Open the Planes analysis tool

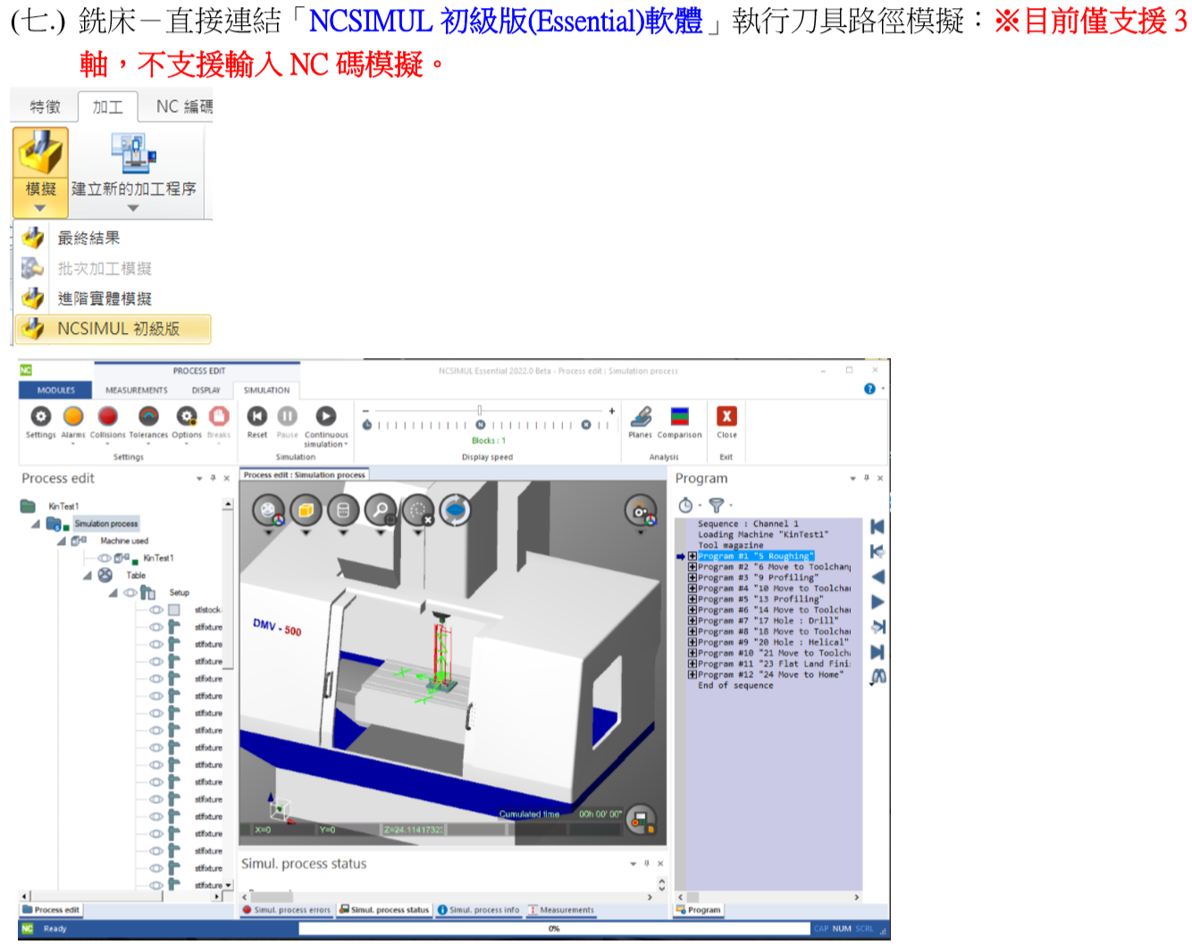pyautogui.click(x=641, y=417)
